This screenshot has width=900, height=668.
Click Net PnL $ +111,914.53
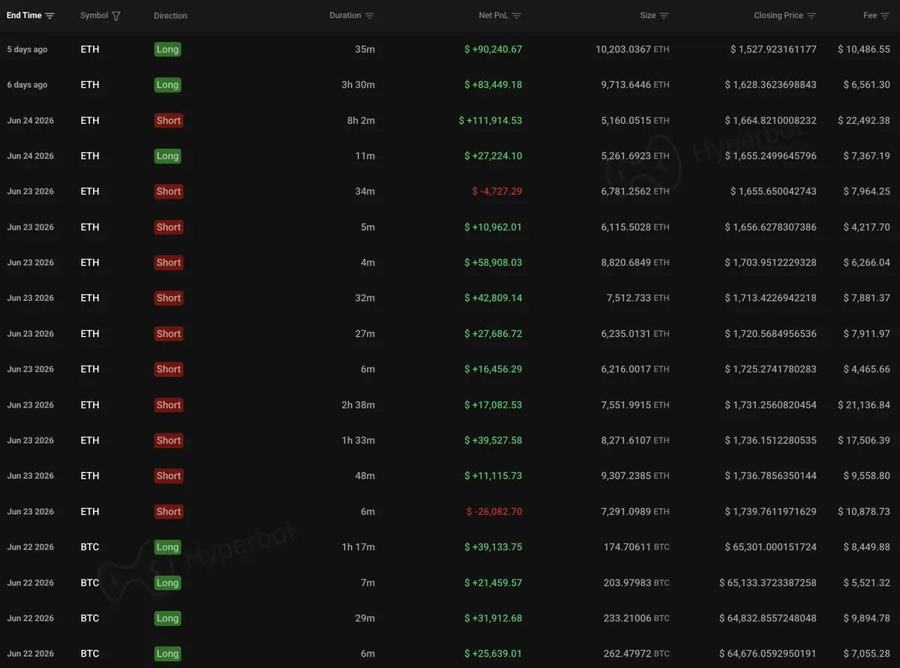[490, 120]
